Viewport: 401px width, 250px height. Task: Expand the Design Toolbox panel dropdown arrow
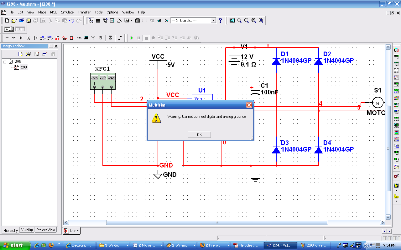coord(51,46)
